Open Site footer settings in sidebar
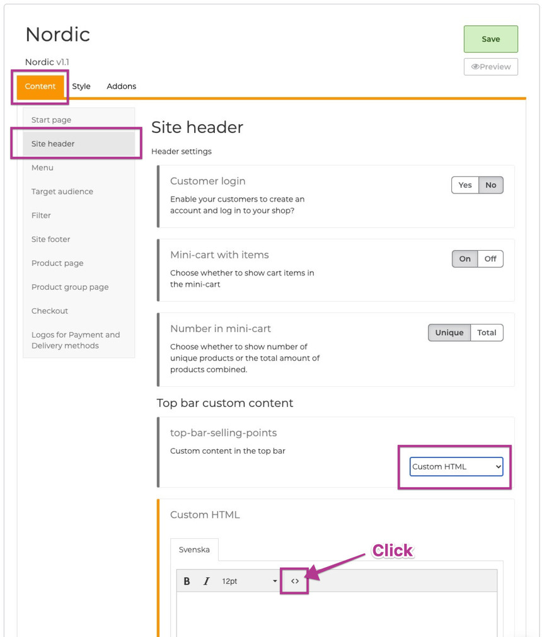Viewport: 542px width, 637px height. [51, 239]
